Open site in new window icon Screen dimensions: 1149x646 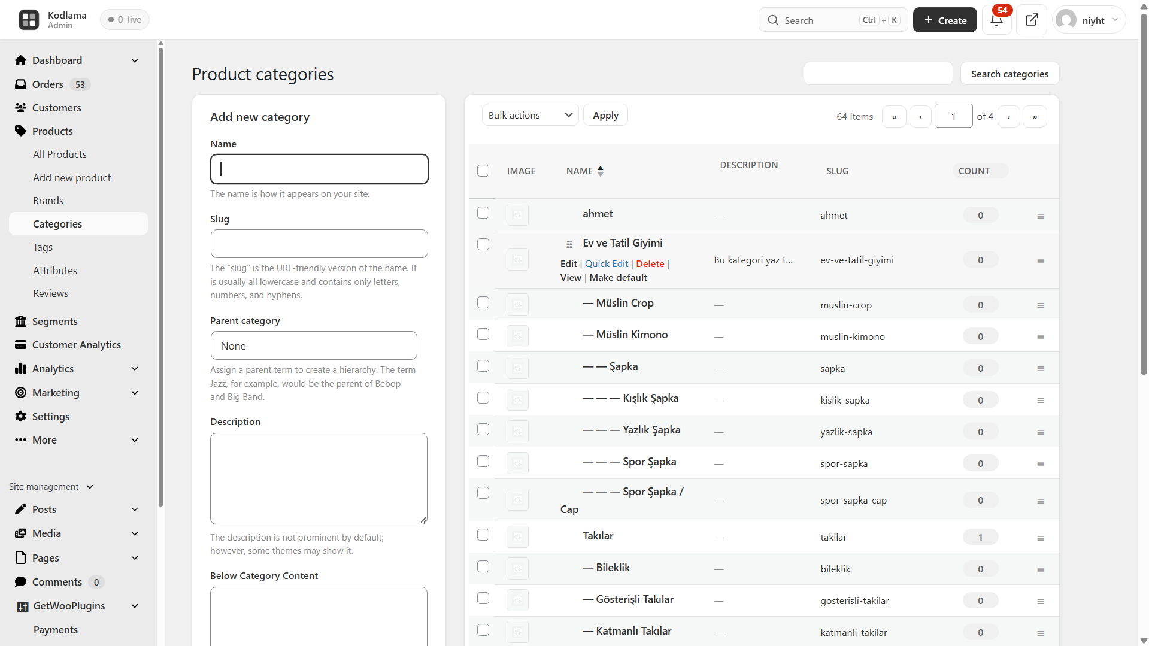click(x=1032, y=20)
